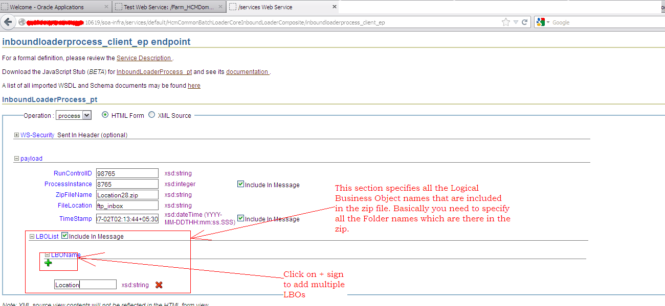Click the site icon in the address bar
665x306 pixels.
(x=21, y=22)
